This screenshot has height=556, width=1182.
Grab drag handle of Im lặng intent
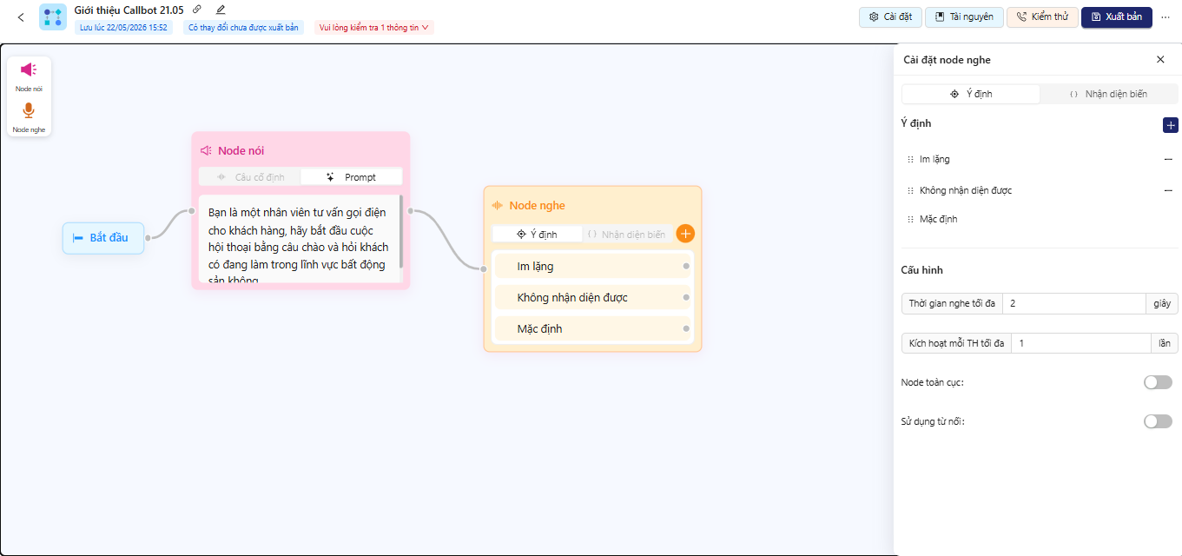tap(910, 160)
